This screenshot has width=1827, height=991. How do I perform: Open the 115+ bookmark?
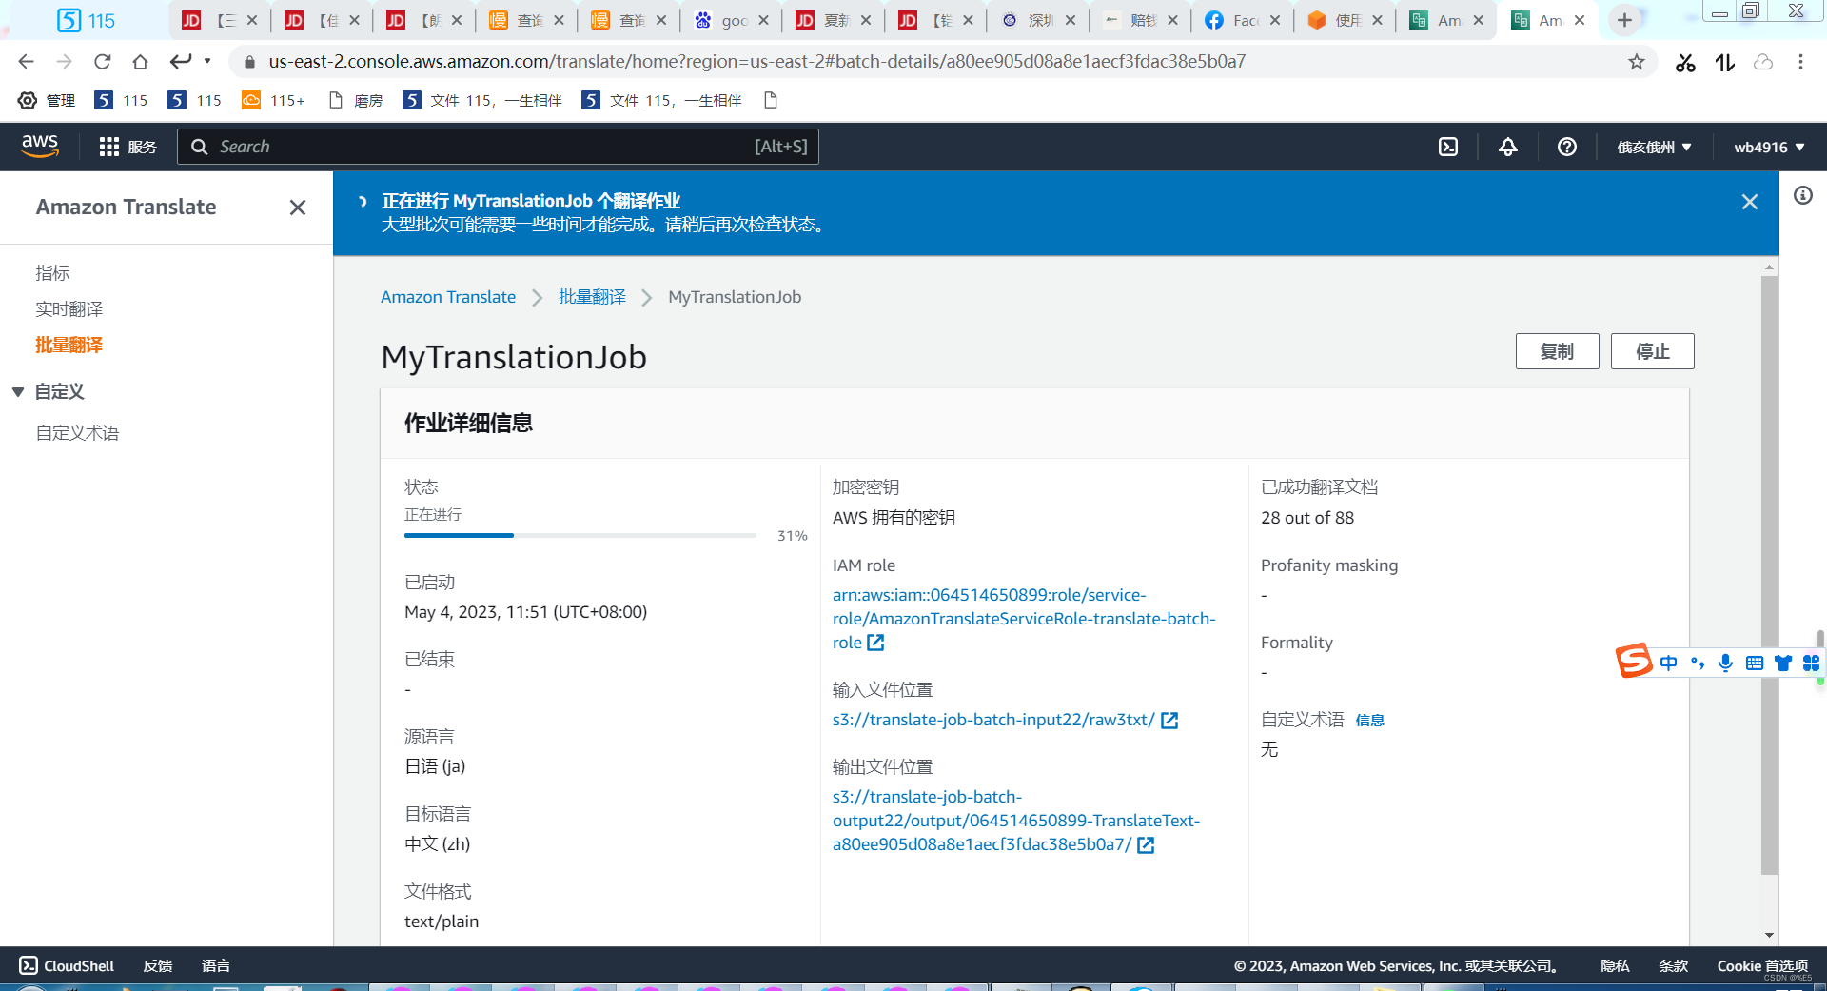pyautogui.click(x=274, y=100)
